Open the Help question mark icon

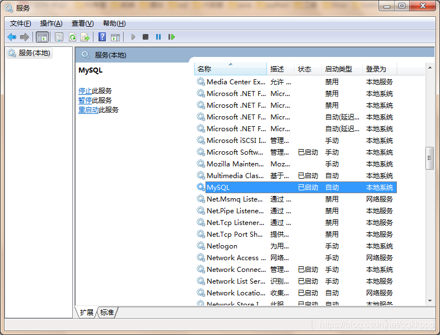[102, 37]
